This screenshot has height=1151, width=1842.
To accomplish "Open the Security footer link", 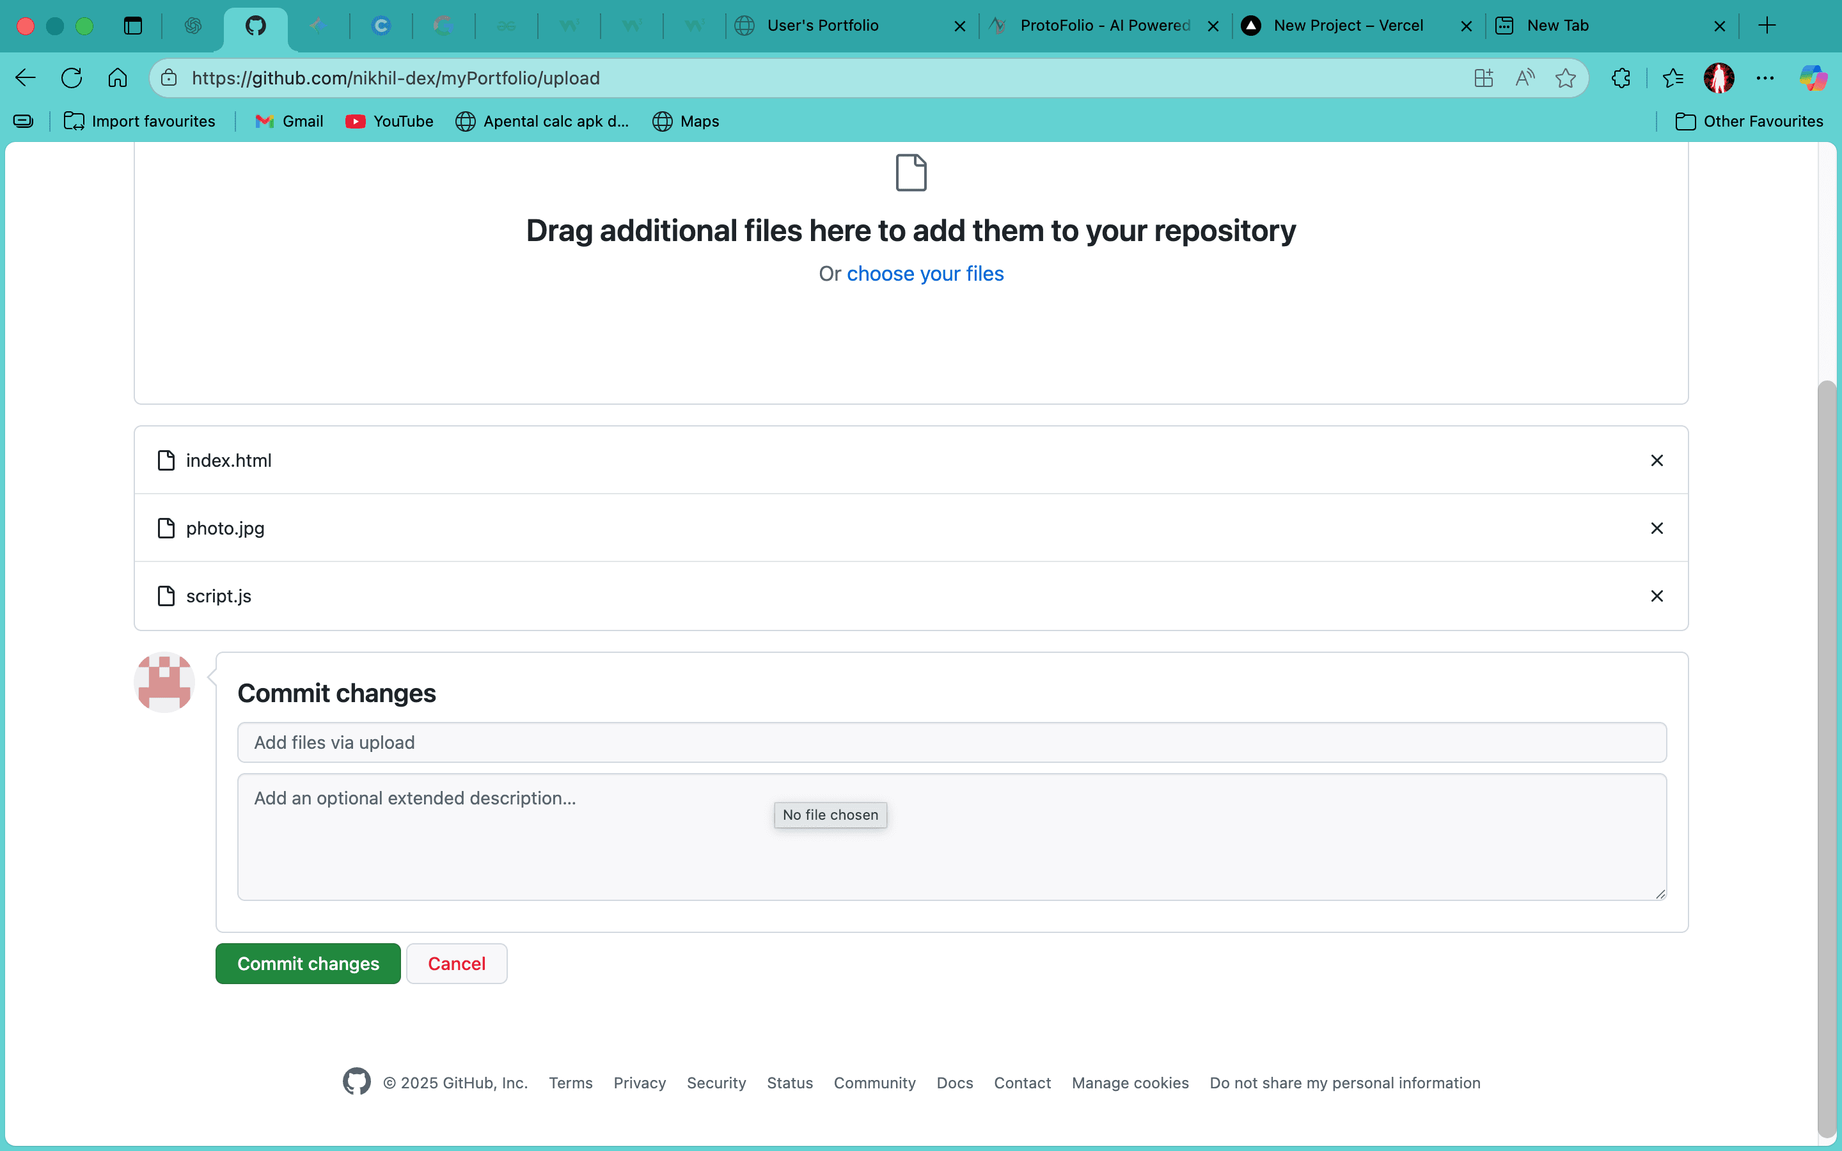I will (716, 1083).
